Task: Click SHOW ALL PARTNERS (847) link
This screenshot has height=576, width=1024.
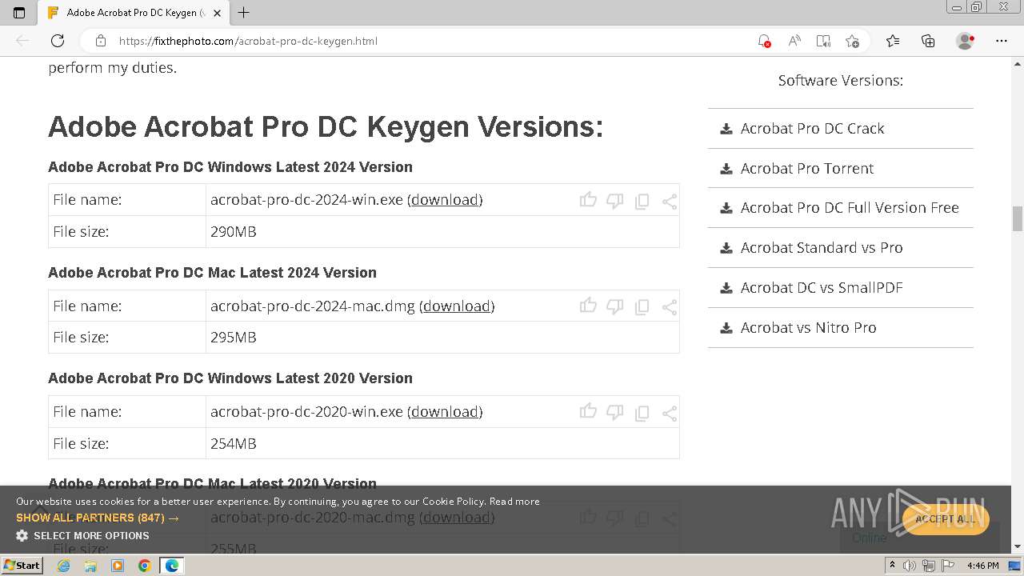Action: [x=98, y=518]
